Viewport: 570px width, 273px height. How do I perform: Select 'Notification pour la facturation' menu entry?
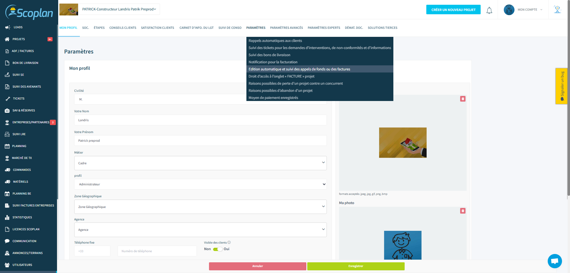point(273,62)
